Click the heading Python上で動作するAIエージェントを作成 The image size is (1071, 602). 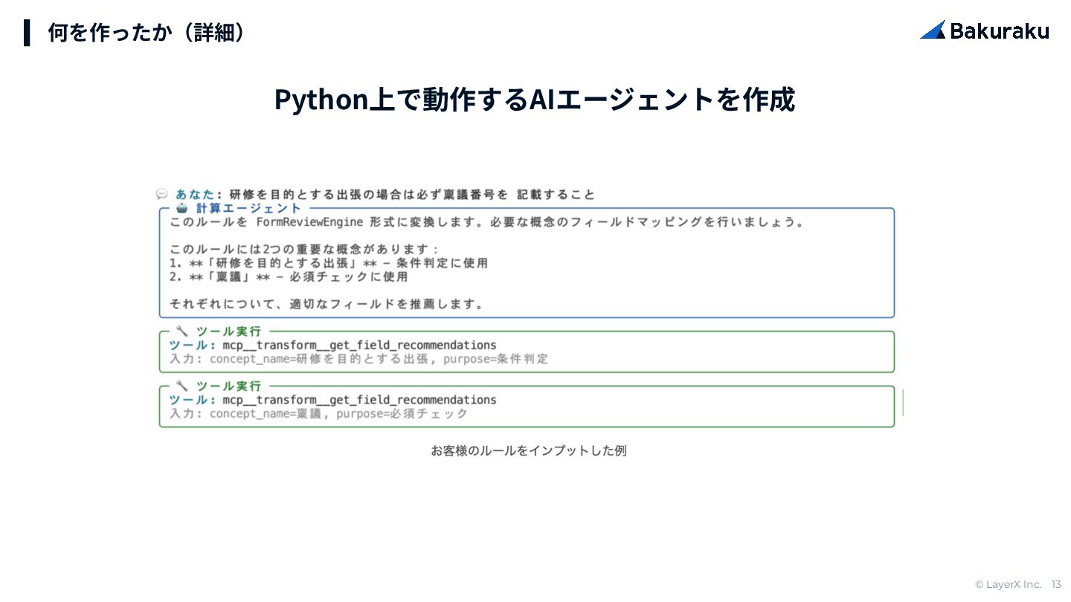535,100
